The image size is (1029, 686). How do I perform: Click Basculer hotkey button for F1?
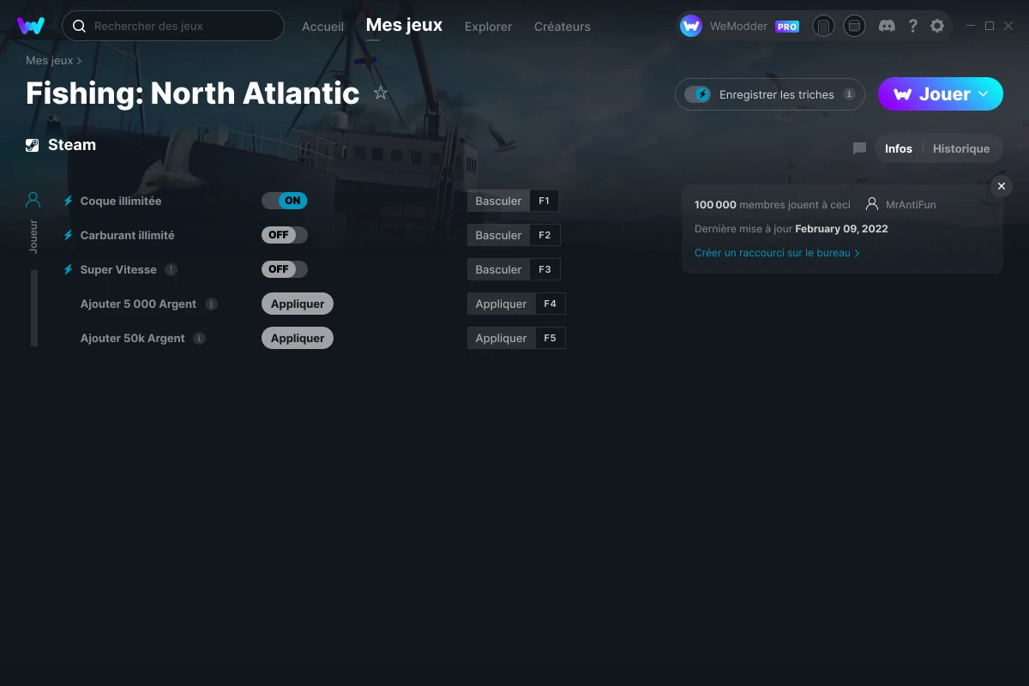pos(498,201)
